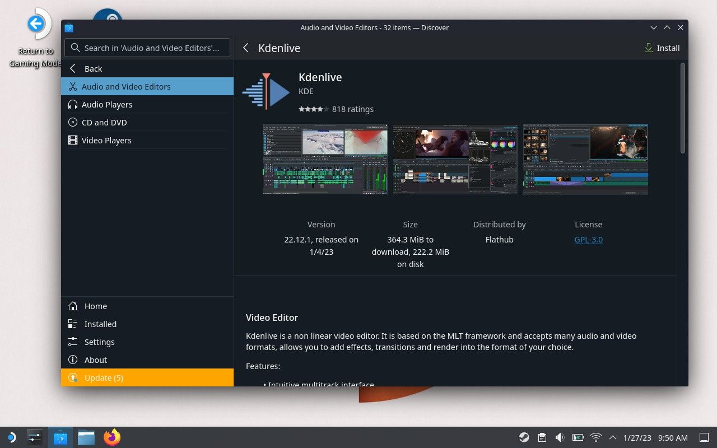Click the search magnifier icon
The height and width of the screenshot is (448, 717).
coord(76,48)
